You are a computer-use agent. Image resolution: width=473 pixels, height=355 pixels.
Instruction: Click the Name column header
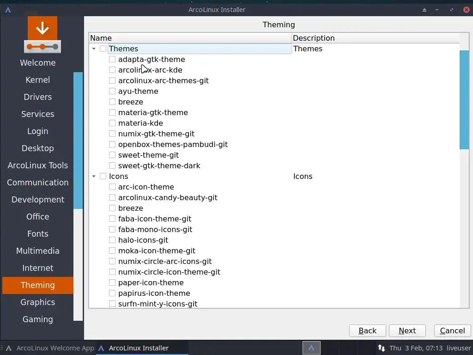(190, 38)
